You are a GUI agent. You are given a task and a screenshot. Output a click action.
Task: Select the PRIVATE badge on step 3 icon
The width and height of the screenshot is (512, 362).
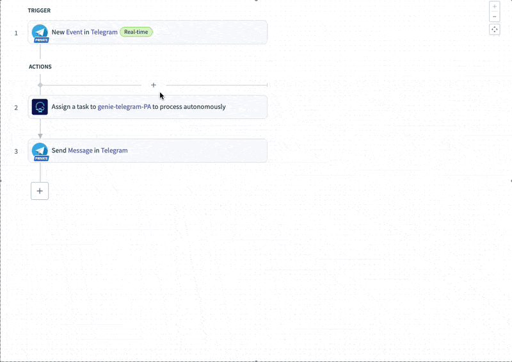[x=42, y=159]
